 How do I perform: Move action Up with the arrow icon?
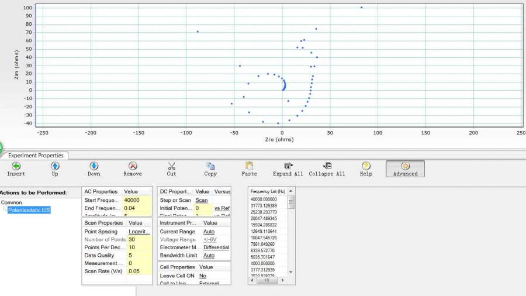[55, 166]
